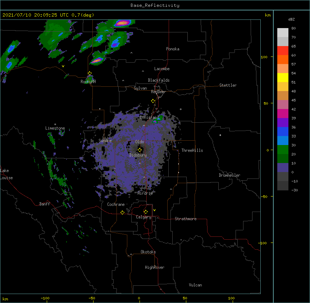Click the Lacombe town label

tap(162, 69)
